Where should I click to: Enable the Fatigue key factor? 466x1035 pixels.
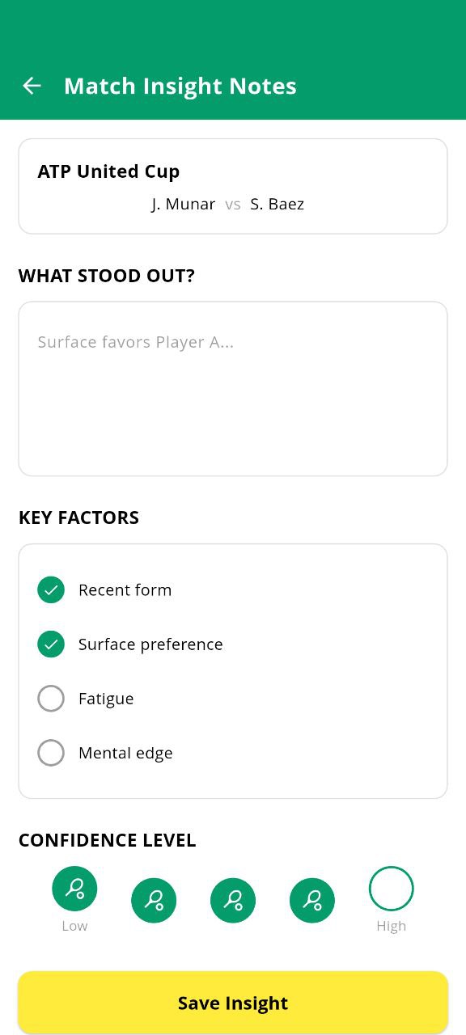tap(51, 698)
